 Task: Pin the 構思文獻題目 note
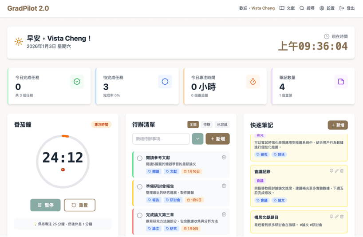(331, 217)
